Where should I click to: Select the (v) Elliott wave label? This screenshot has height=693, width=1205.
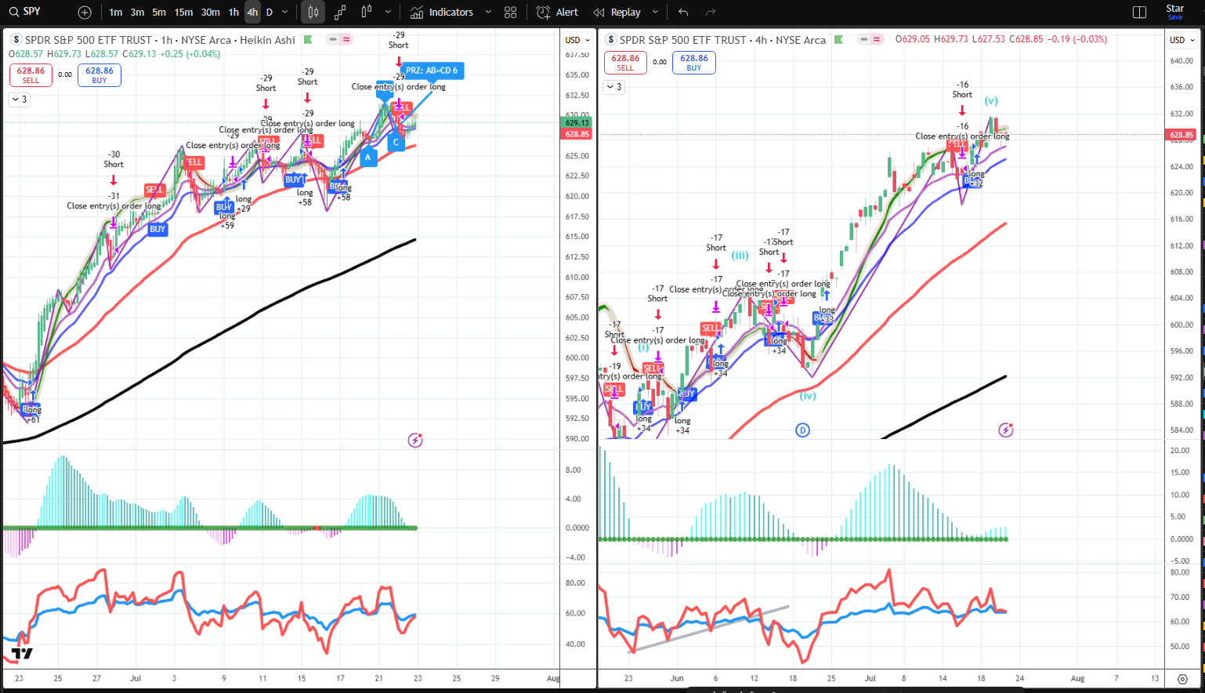coord(991,101)
